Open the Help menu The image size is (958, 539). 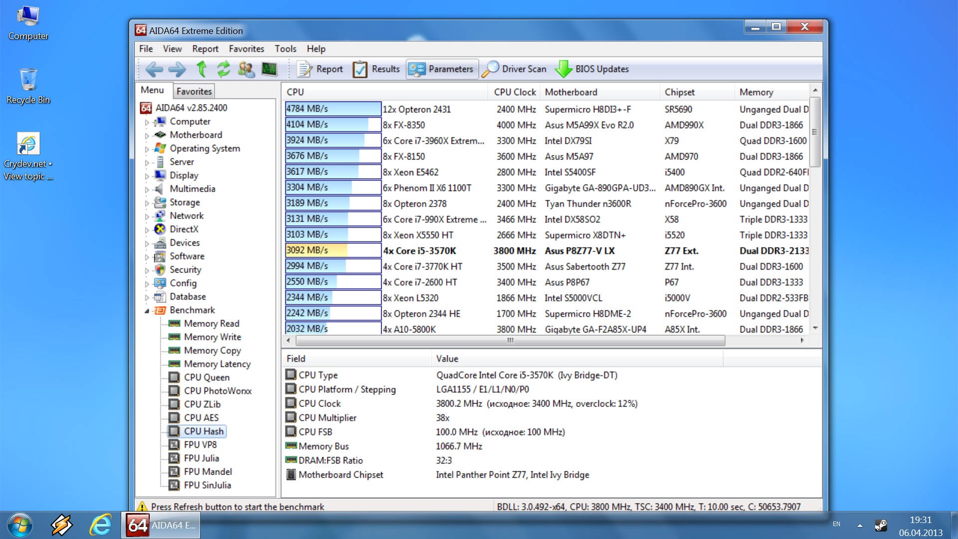[x=316, y=48]
